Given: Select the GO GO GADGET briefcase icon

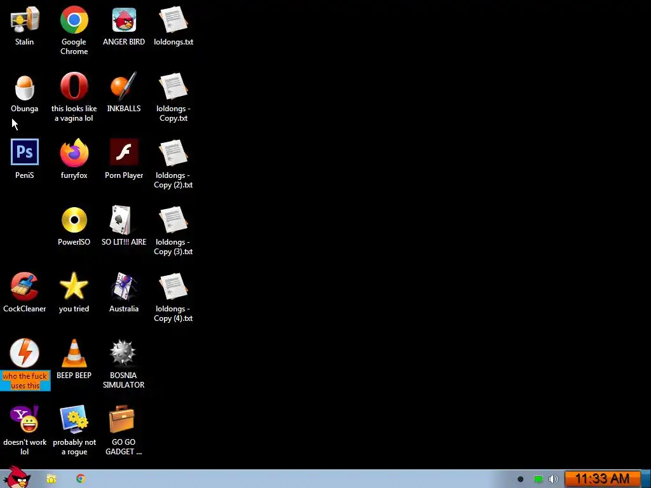Looking at the screenshot, I should 121,419.
